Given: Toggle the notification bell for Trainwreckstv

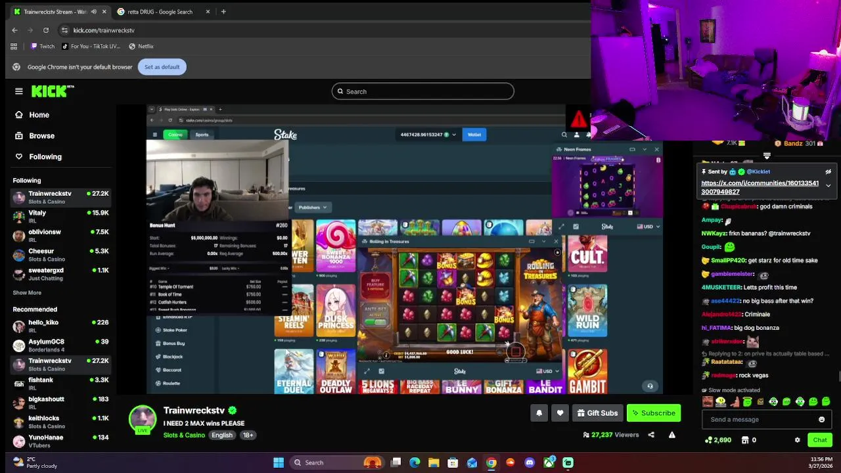Looking at the screenshot, I should pos(539,413).
